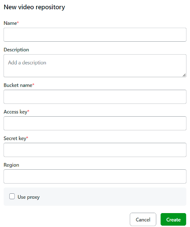This screenshot has width=190, height=227.
Task: Click the Use proxy label text
Action: [x=29, y=197]
